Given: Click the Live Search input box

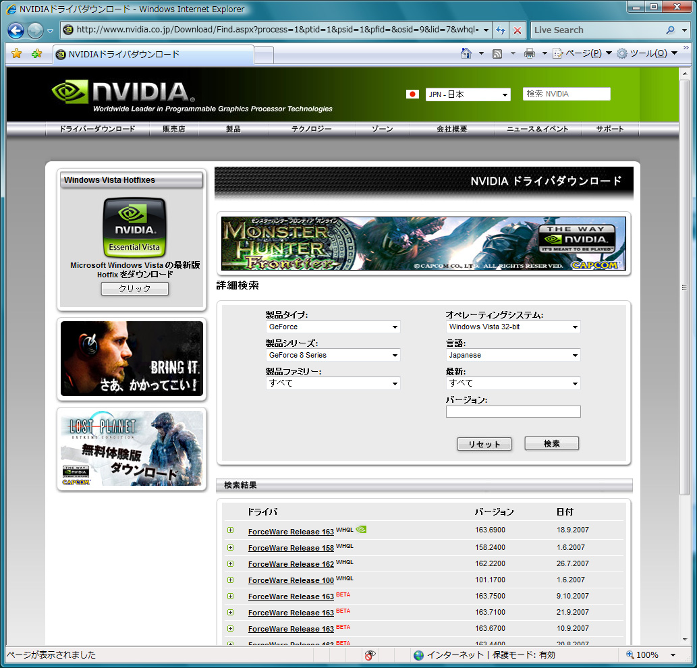Looking at the screenshot, I should (598, 30).
